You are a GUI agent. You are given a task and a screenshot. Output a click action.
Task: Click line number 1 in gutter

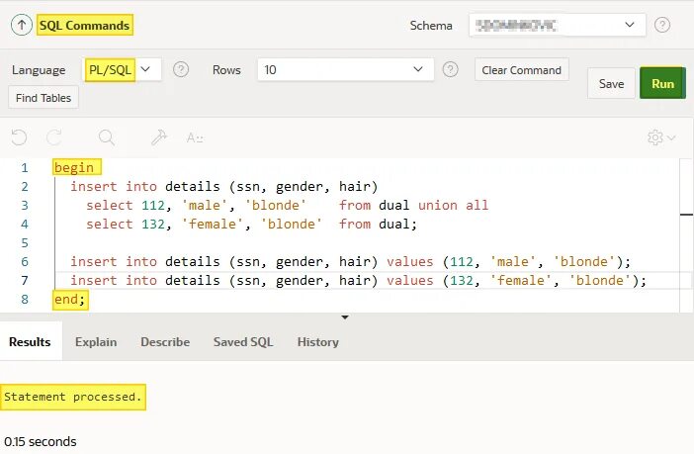[25, 168]
